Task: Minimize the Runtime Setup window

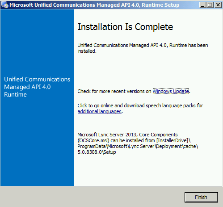Action: click(x=202, y=5)
